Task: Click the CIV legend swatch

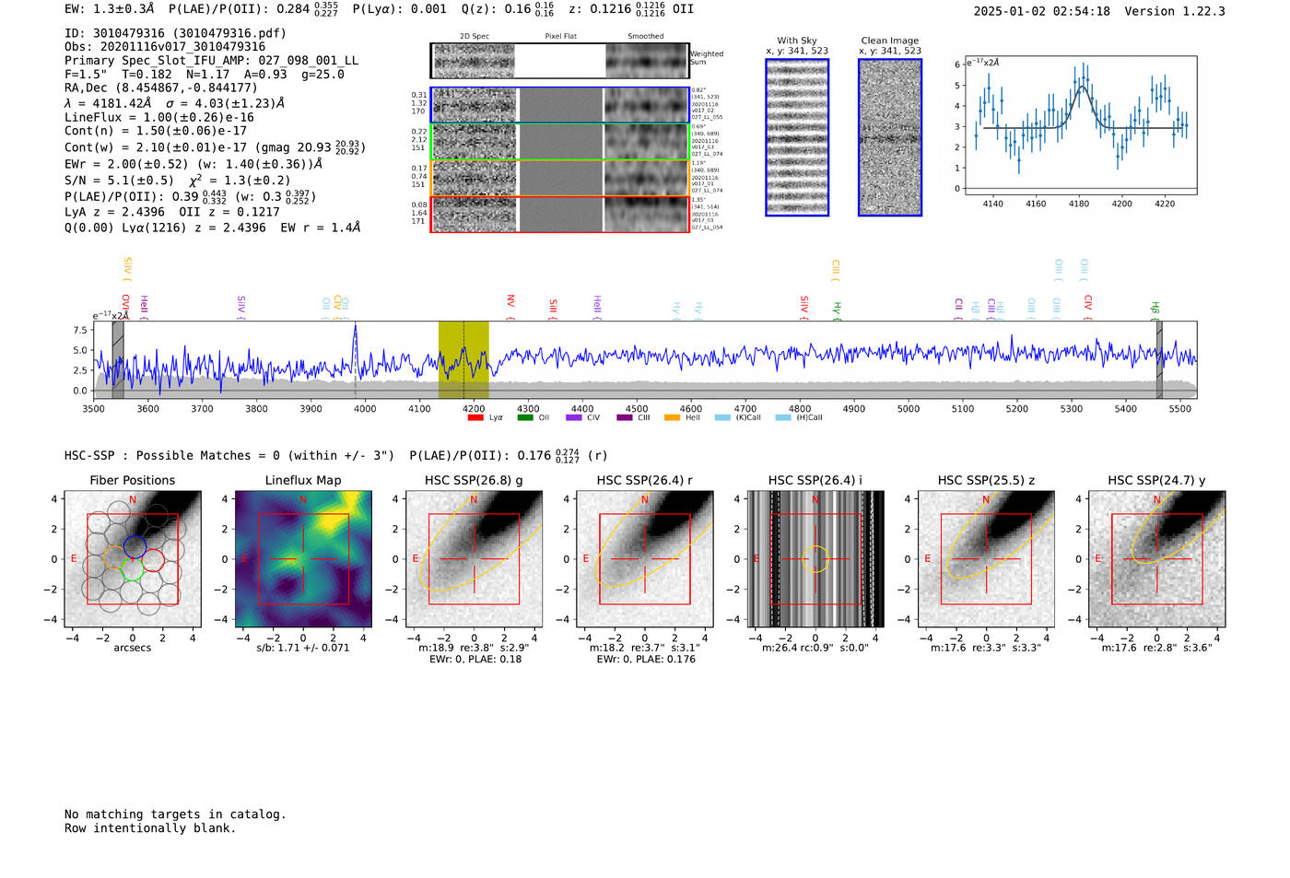Action: click(x=574, y=417)
